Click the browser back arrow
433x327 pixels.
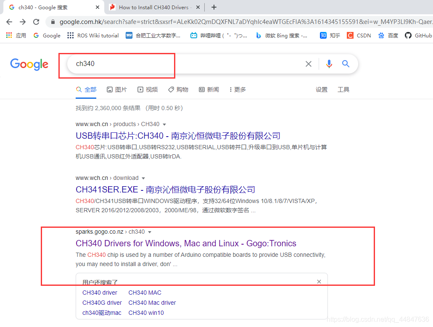[9, 22]
